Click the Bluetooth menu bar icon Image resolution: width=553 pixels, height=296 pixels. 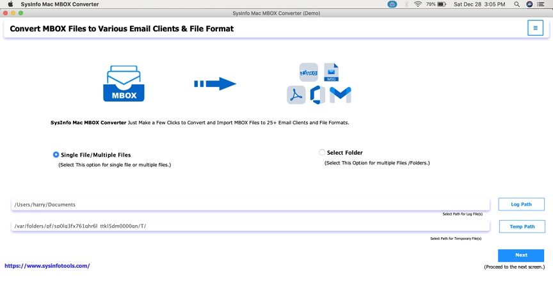pos(406,4)
